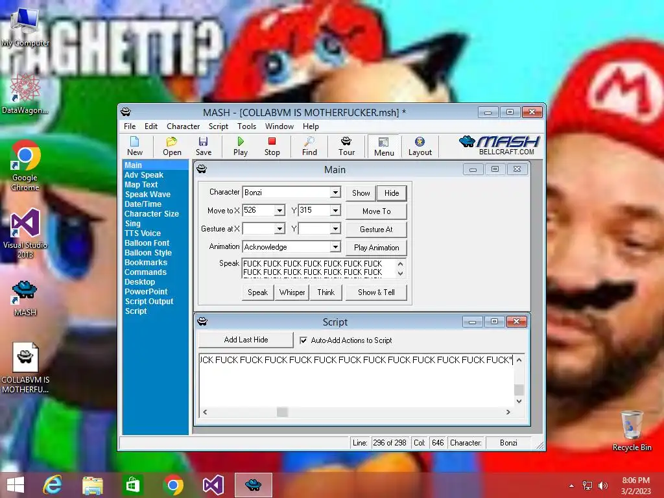
Task: Select Script Output in the sidebar
Action: (148, 302)
